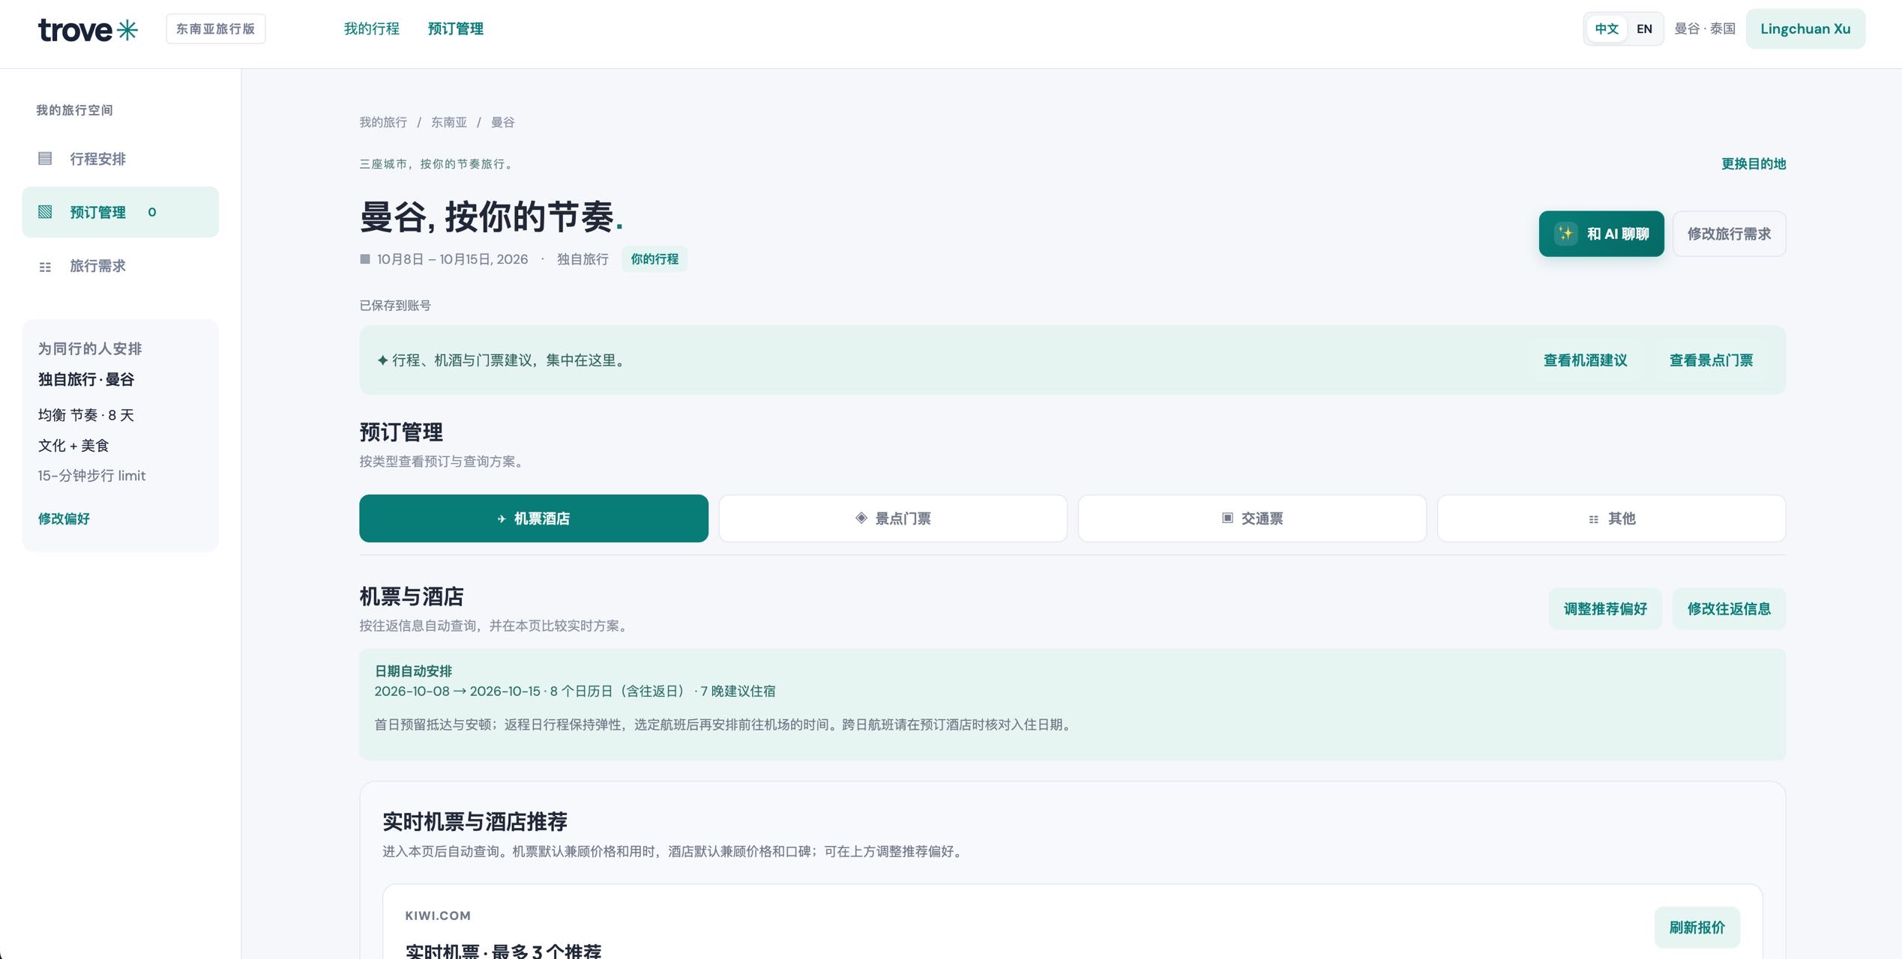
Task: Click the 行程安排 sidebar list icon
Action: click(x=45, y=158)
